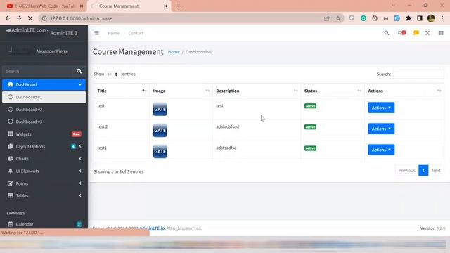Click Forms edit icon in sidebar
This screenshot has width=450, height=253.
coord(11,183)
